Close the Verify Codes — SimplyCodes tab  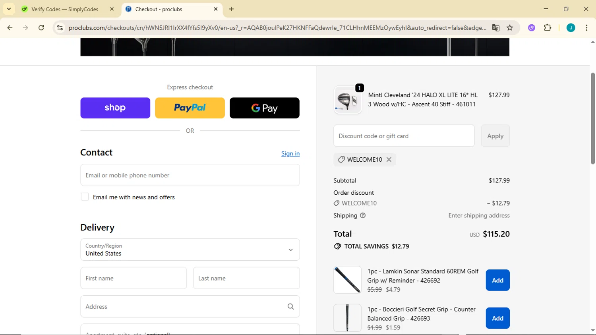(x=112, y=9)
